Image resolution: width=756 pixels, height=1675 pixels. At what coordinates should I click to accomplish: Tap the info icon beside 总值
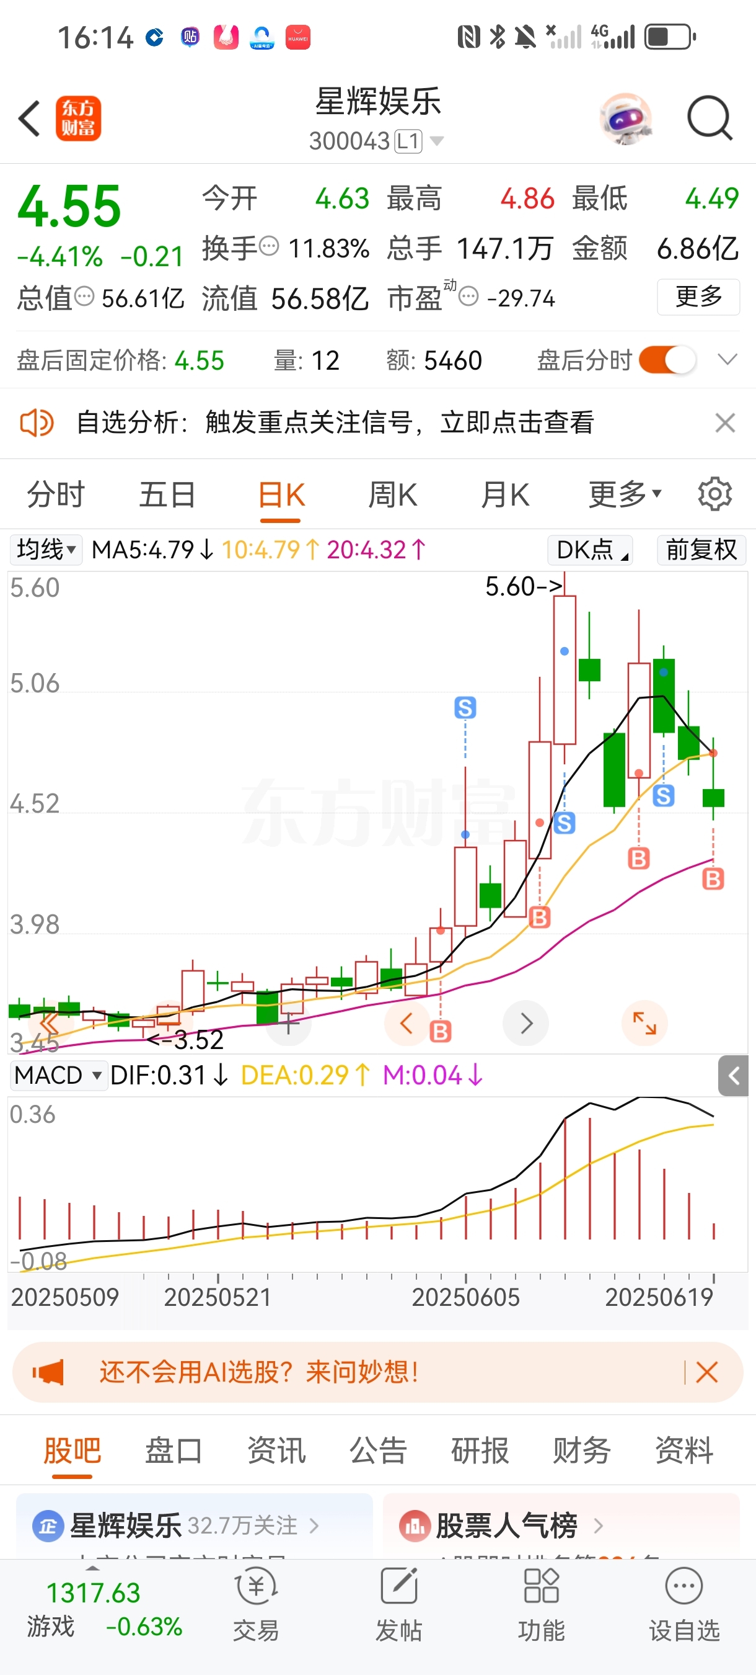pos(84,297)
